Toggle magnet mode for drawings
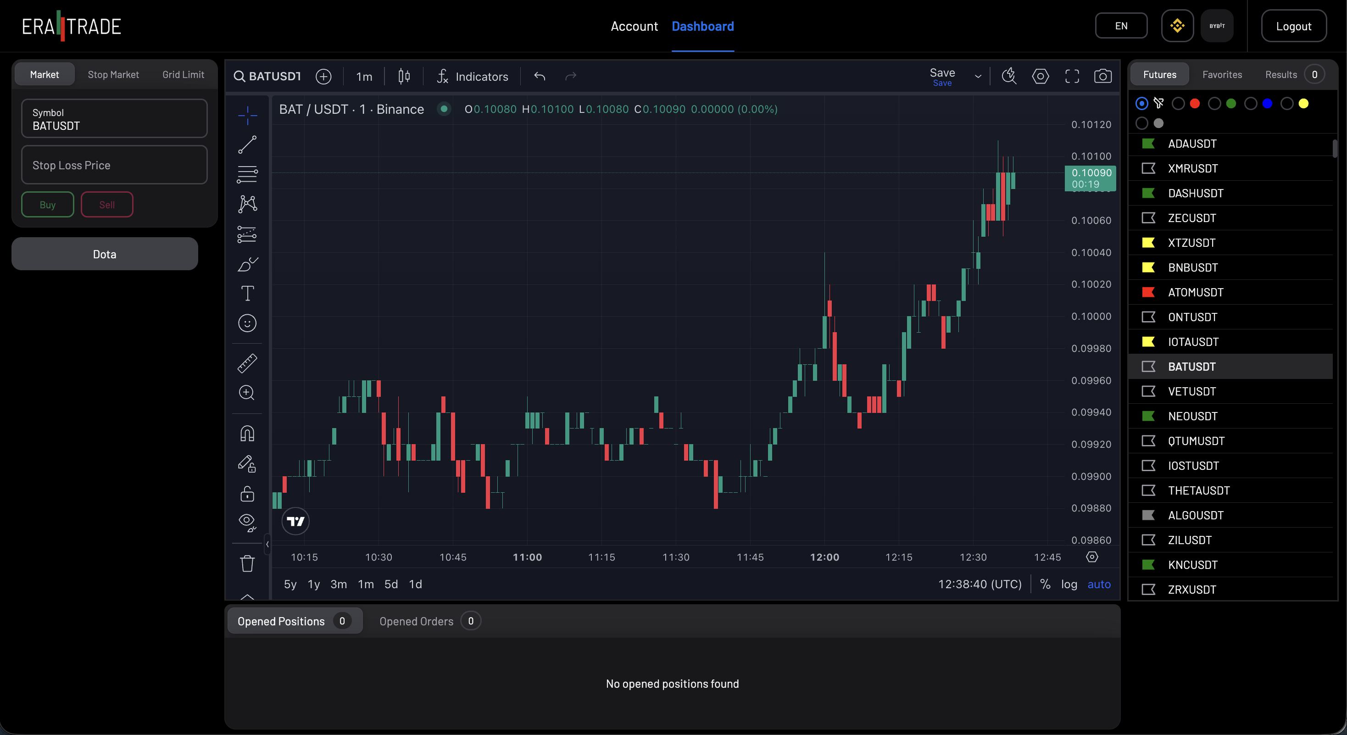 247,434
